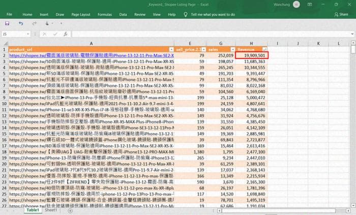Open the product_url filter dropdown

(x=171, y=49)
